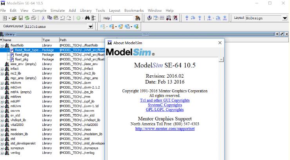Open the Tools menu

point(100,11)
